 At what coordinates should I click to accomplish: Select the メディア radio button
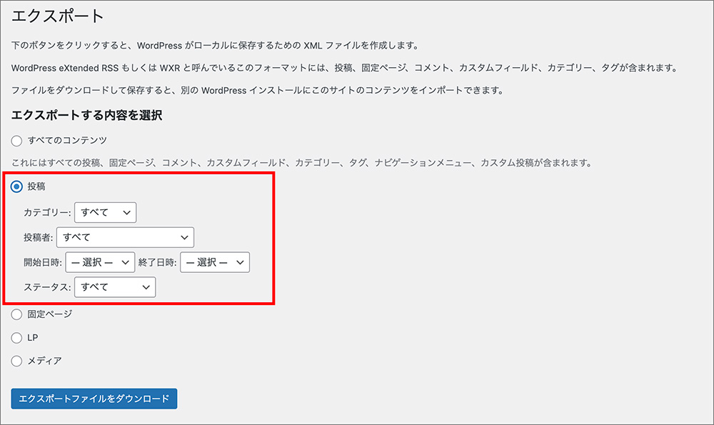pyautogui.click(x=17, y=361)
